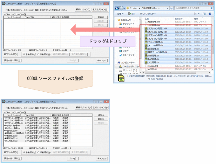Click Explorer's Back navigation arrow

(117, 8)
